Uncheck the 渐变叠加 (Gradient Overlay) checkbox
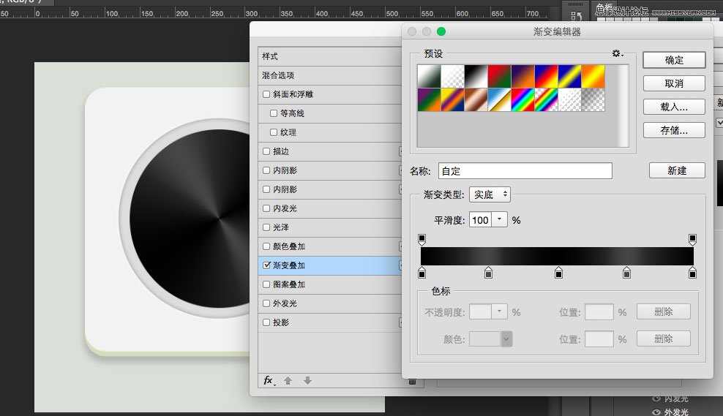723x416 pixels. point(266,265)
